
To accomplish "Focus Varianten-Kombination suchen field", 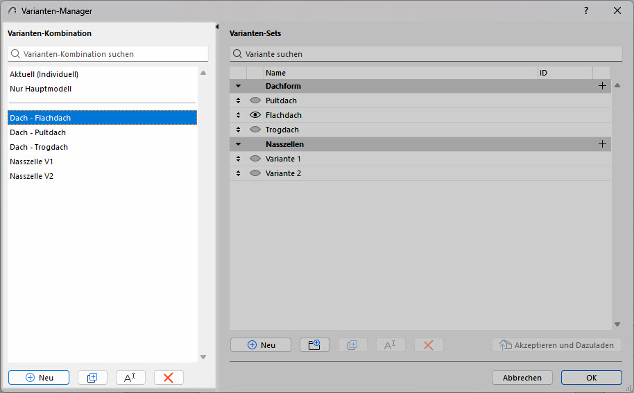I will point(108,54).
